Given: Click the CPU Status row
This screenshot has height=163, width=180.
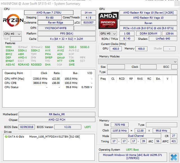Looking at the screenshot, I should (x=48, y=87).
